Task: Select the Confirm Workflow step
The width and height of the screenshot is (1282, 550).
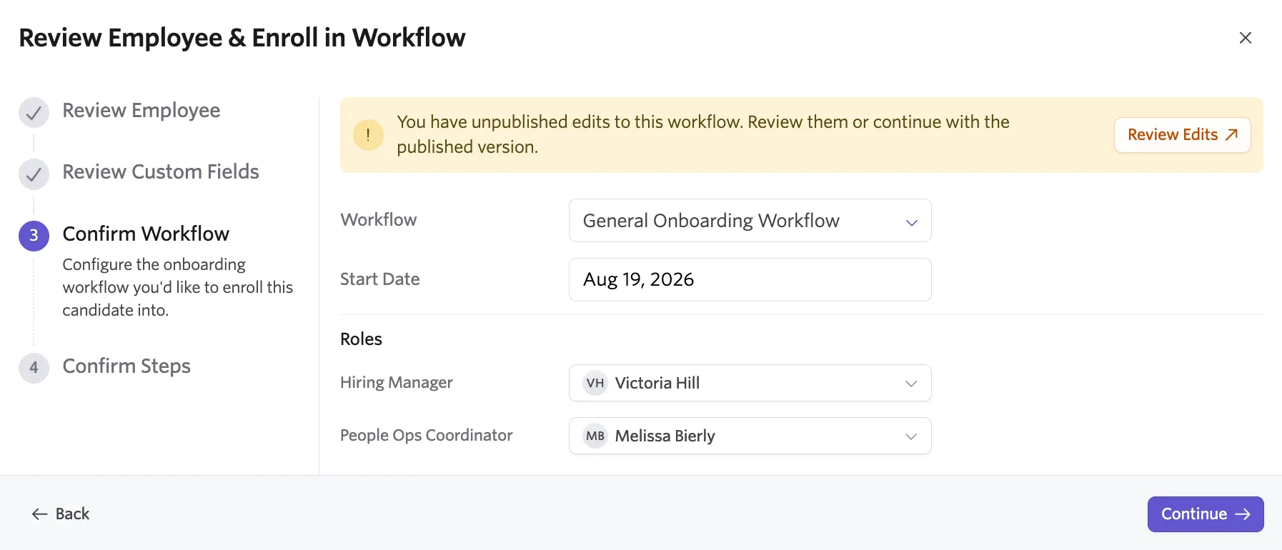Action: coord(146,234)
